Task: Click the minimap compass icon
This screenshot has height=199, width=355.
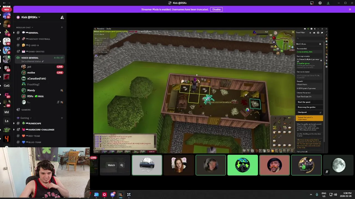Action: (275, 33)
